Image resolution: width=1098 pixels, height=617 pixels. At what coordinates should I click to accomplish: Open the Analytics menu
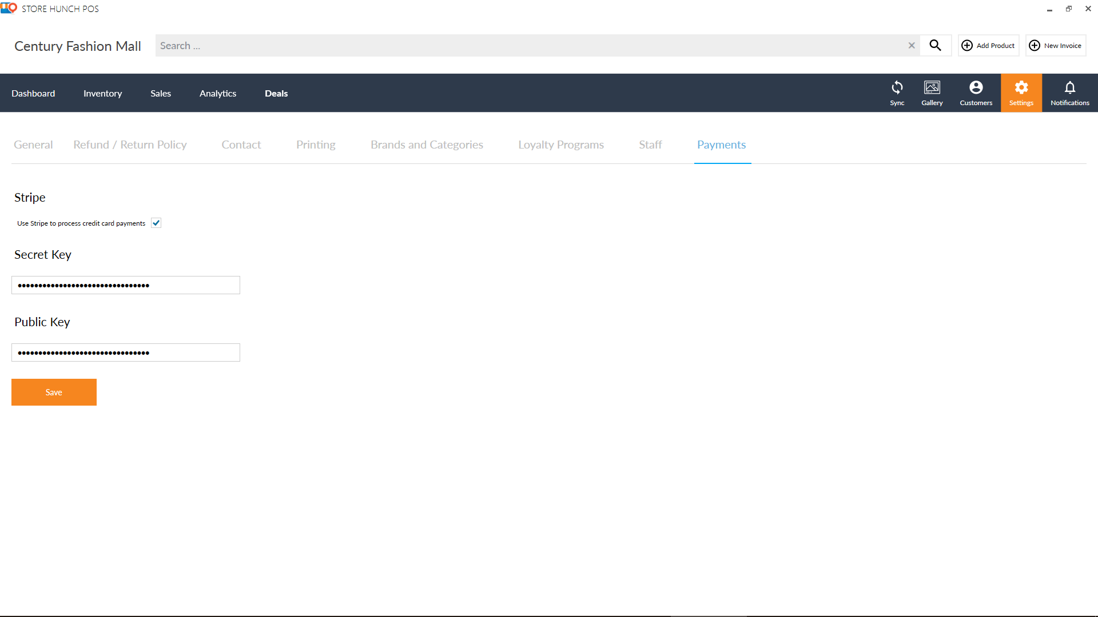217,93
